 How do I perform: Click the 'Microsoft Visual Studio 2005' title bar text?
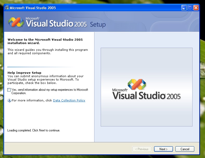coord(33,8)
